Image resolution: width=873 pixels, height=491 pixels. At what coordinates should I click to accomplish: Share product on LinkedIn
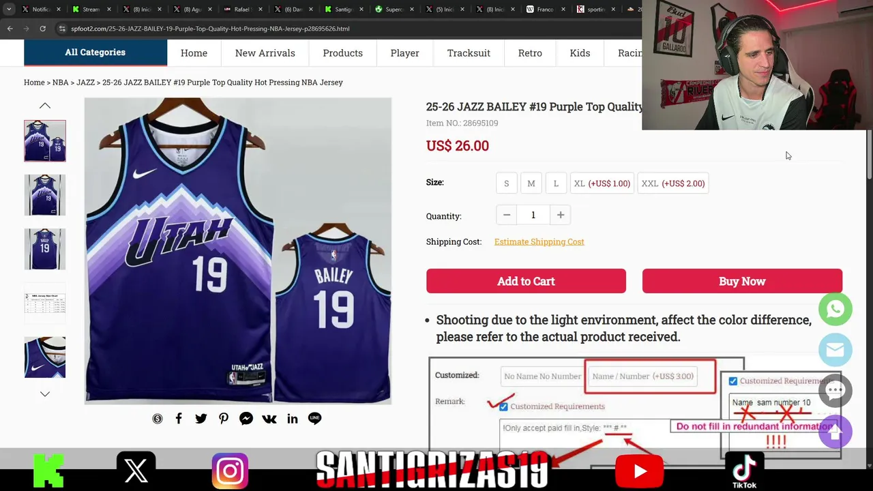293,419
